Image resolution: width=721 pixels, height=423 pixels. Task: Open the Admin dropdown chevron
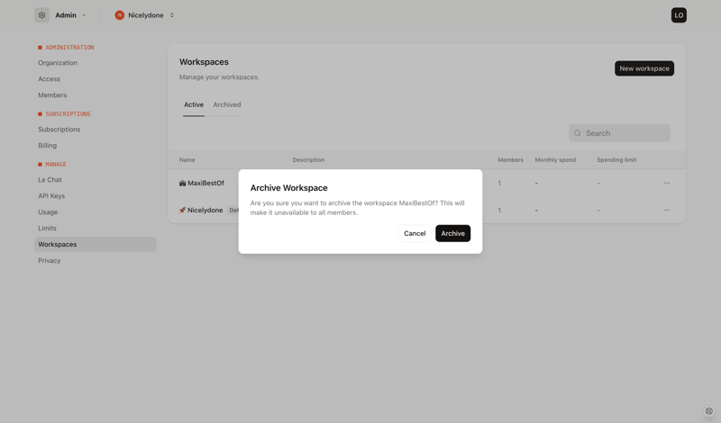point(84,15)
